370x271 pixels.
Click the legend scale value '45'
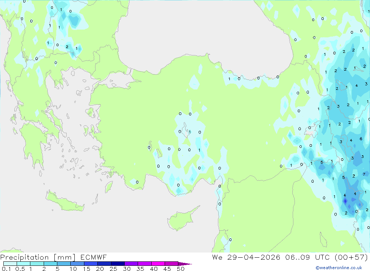167,269
